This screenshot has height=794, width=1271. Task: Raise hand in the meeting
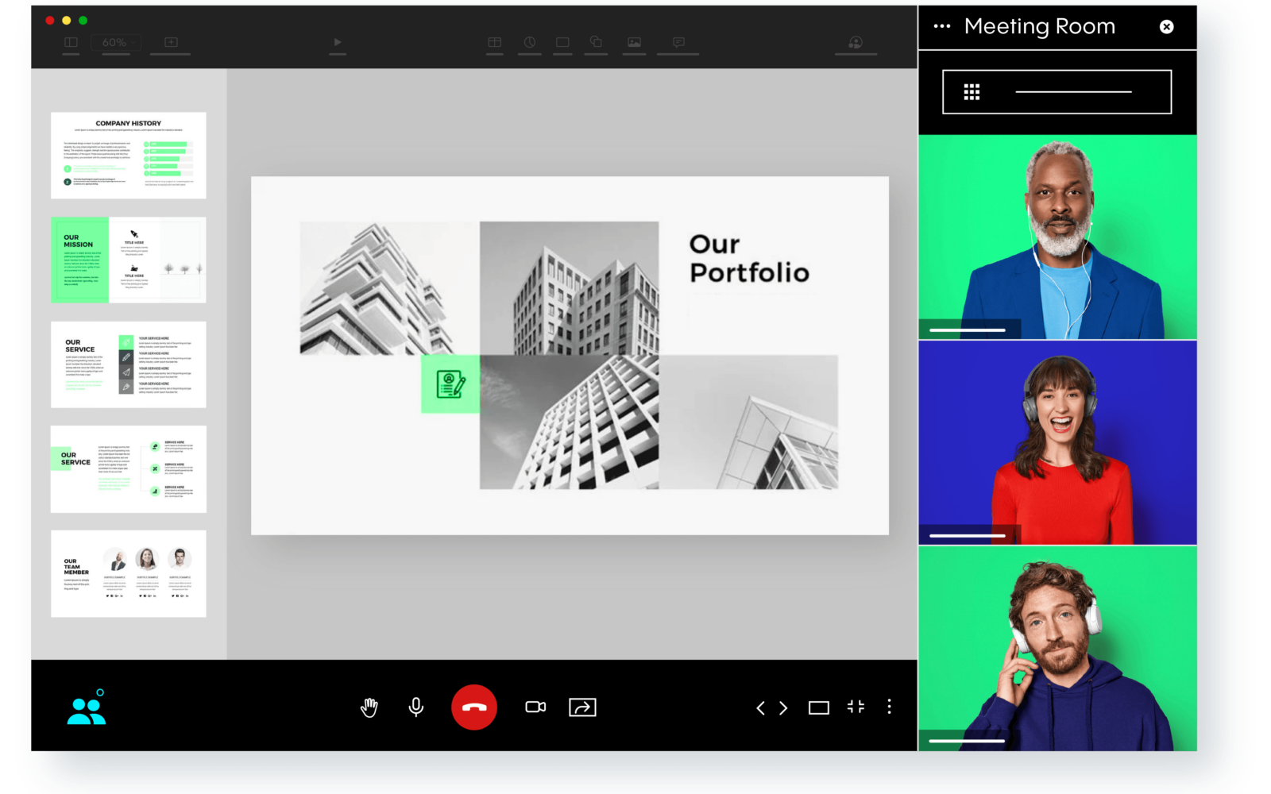coord(369,707)
